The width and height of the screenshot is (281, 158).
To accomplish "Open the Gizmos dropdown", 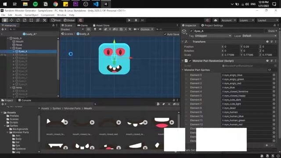I will coord(147,29).
